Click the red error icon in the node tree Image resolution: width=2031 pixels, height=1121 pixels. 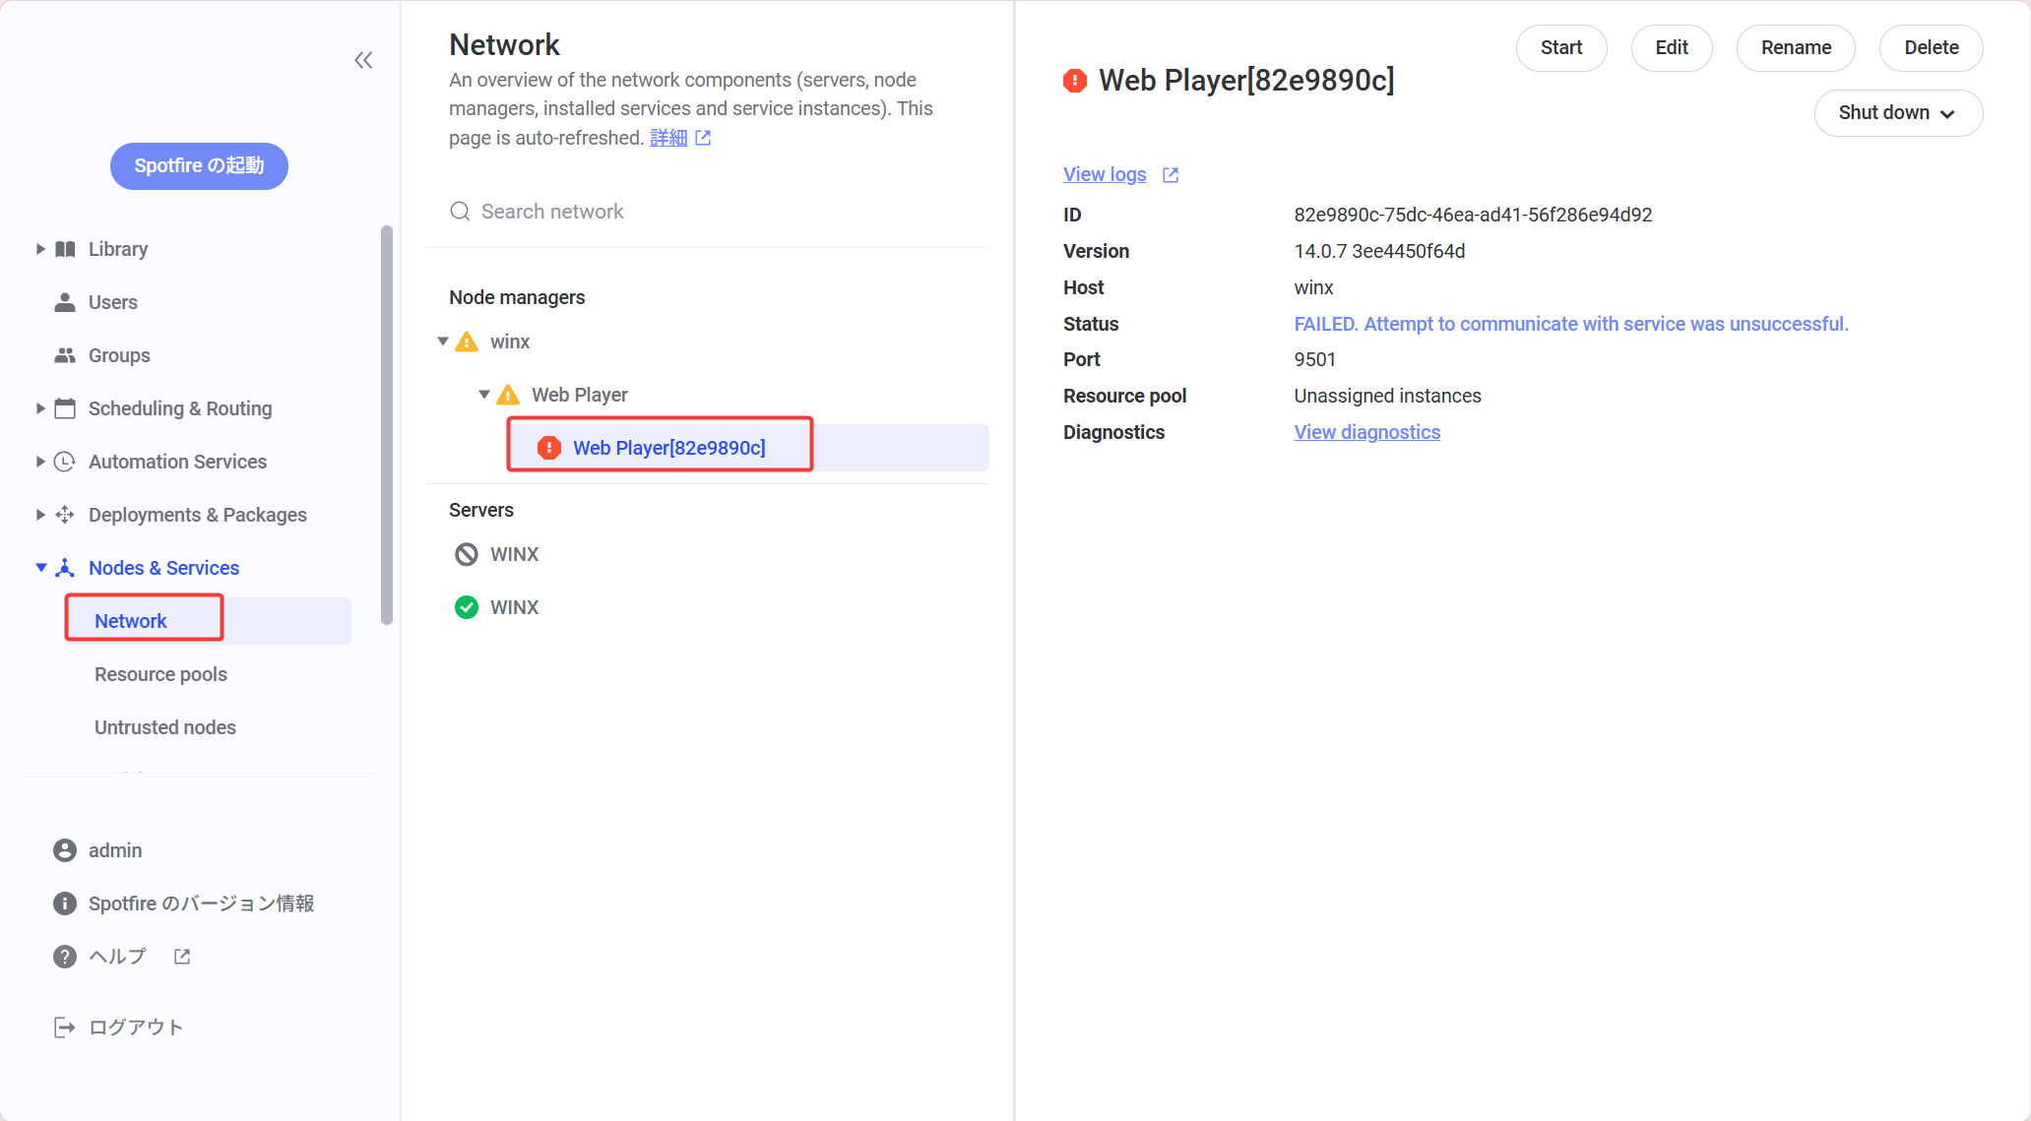click(549, 448)
